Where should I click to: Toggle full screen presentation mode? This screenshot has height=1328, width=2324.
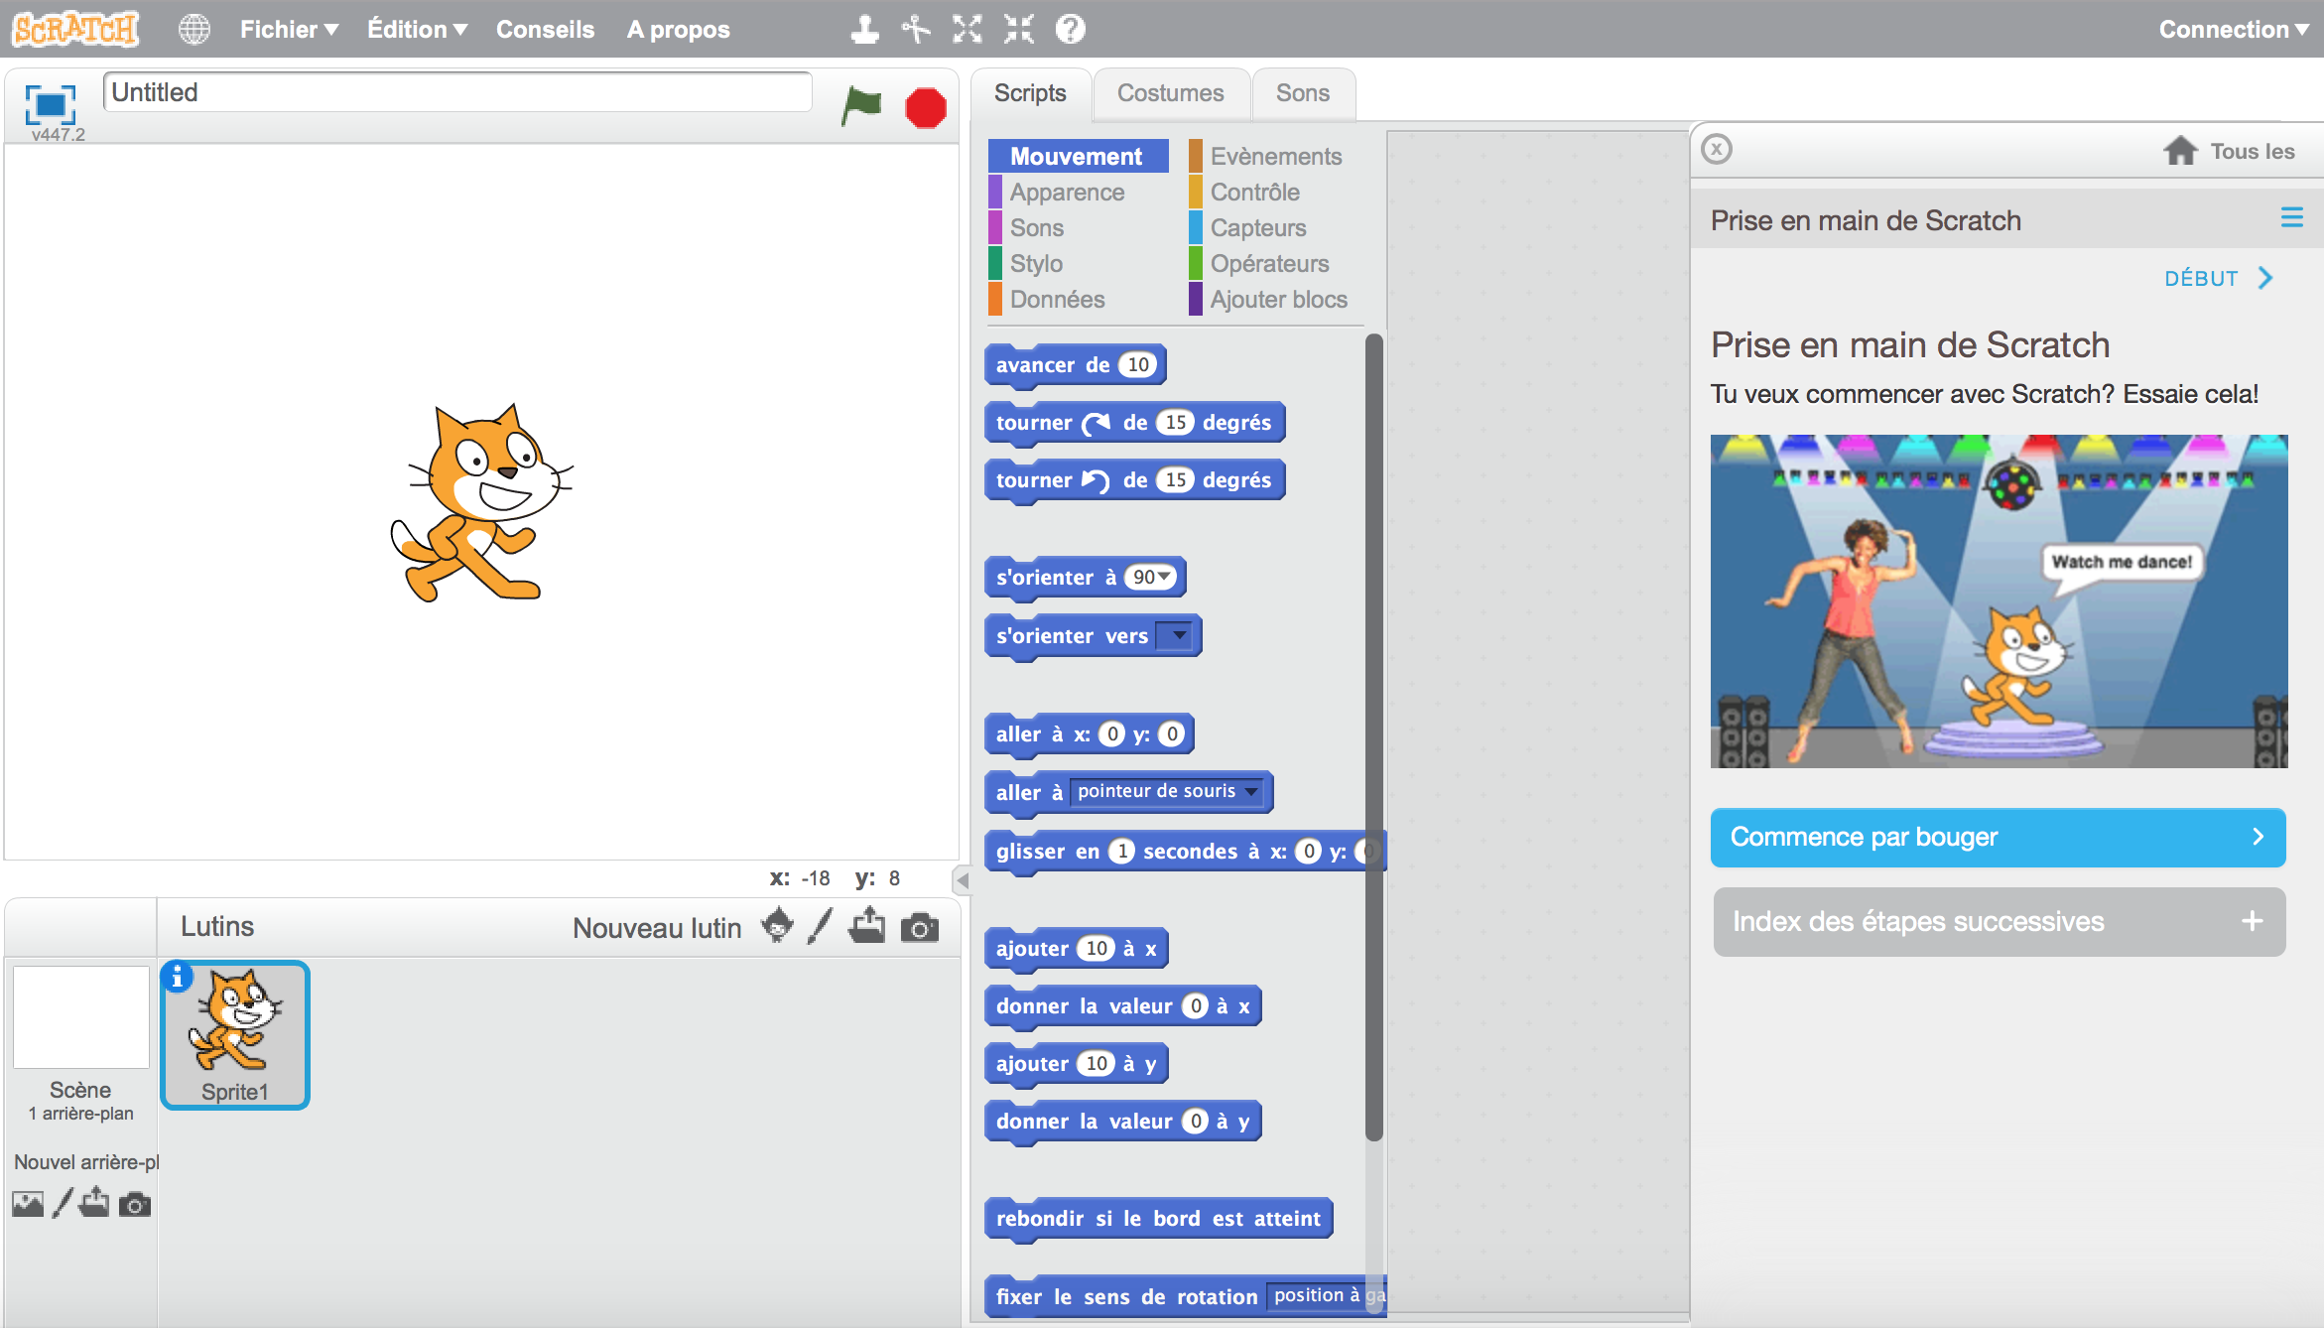[50, 104]
